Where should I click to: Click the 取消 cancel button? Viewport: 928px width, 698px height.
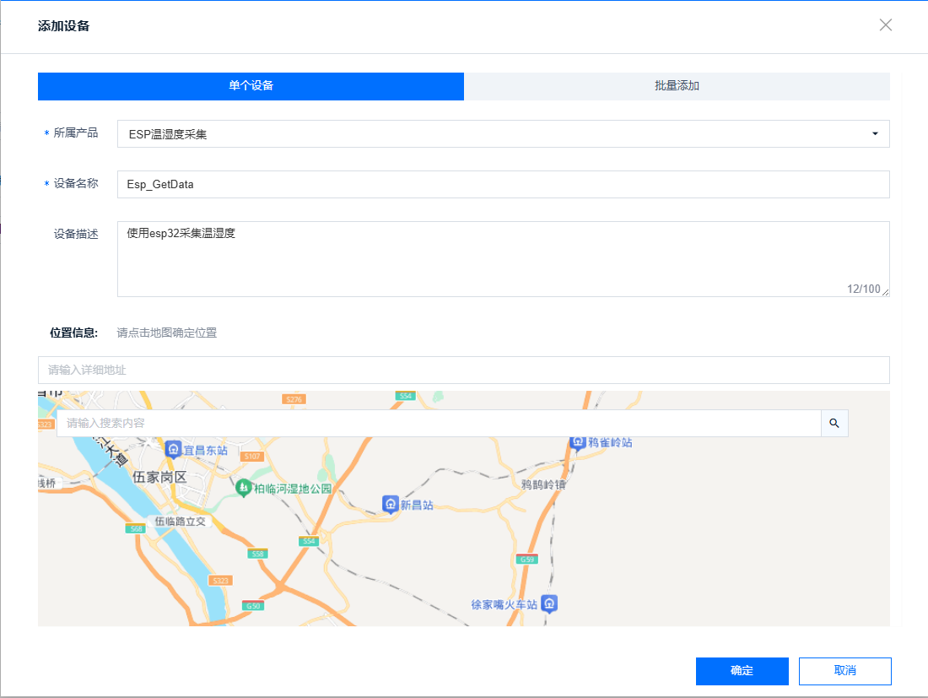pos(844,671)
